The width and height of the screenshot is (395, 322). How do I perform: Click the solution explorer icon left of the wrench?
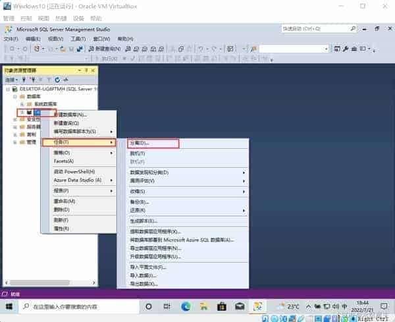pyautogui.click(x=337, y=49)
